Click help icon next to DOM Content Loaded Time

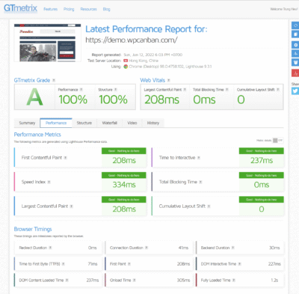pyautogui.click(x=67, y=281)
